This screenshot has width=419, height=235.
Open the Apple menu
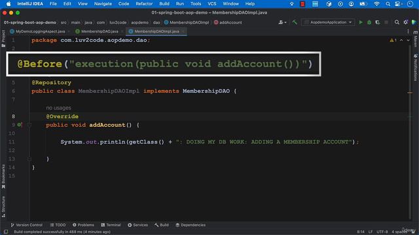tap(9, 4)
